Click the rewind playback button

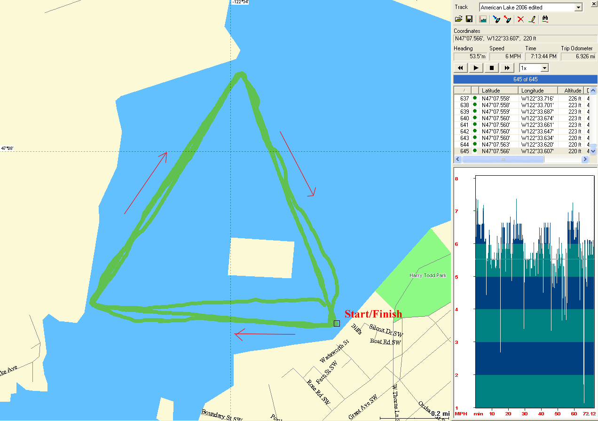(x=460, y=68)
